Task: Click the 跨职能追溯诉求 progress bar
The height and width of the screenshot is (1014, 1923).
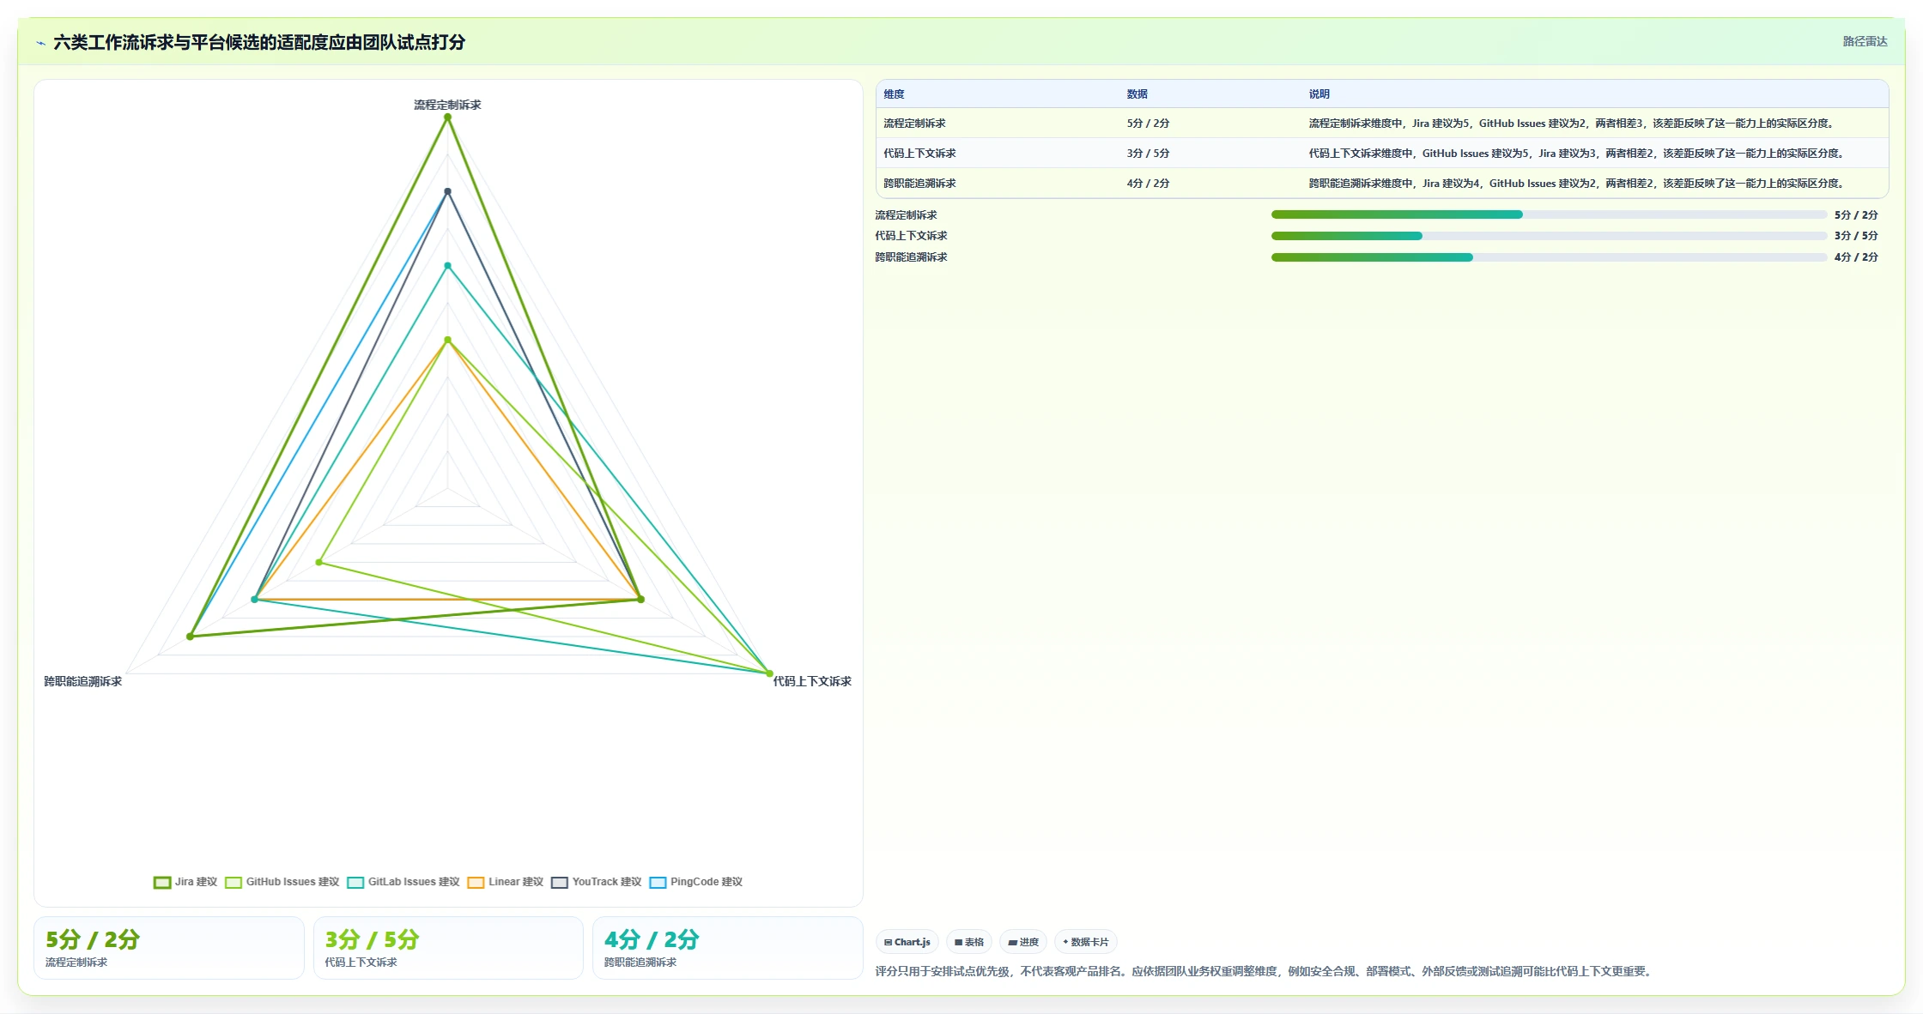Action: (x=1549, y=257)
